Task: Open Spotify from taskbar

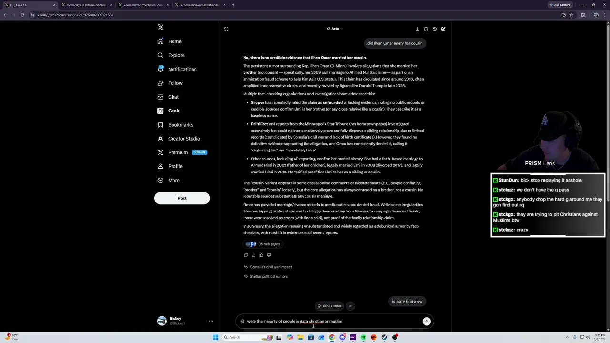Action: click(363, 337)
